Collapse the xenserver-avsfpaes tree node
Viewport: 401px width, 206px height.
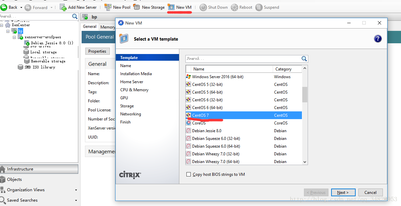coord(14,37)
